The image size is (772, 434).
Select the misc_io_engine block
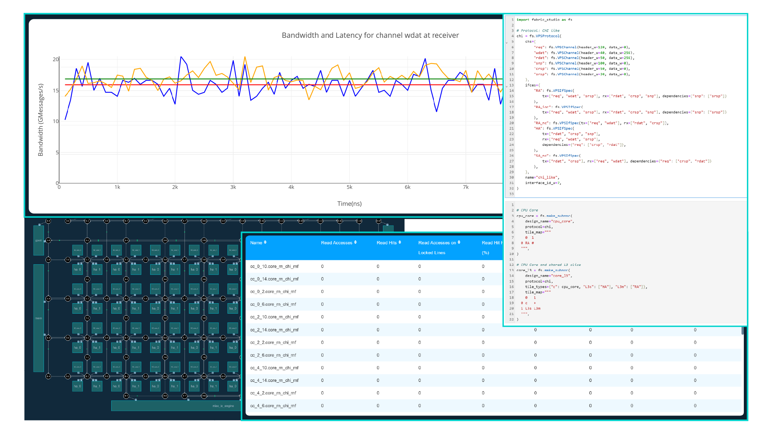tap(176, 406)
